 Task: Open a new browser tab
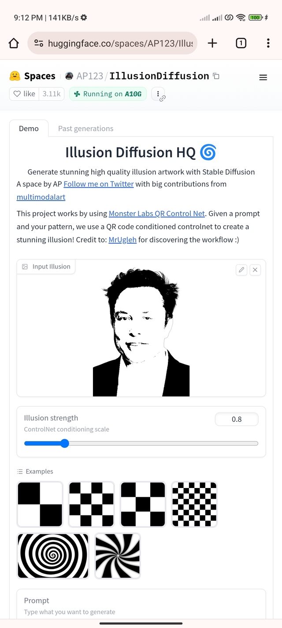(x=212, y=43)
